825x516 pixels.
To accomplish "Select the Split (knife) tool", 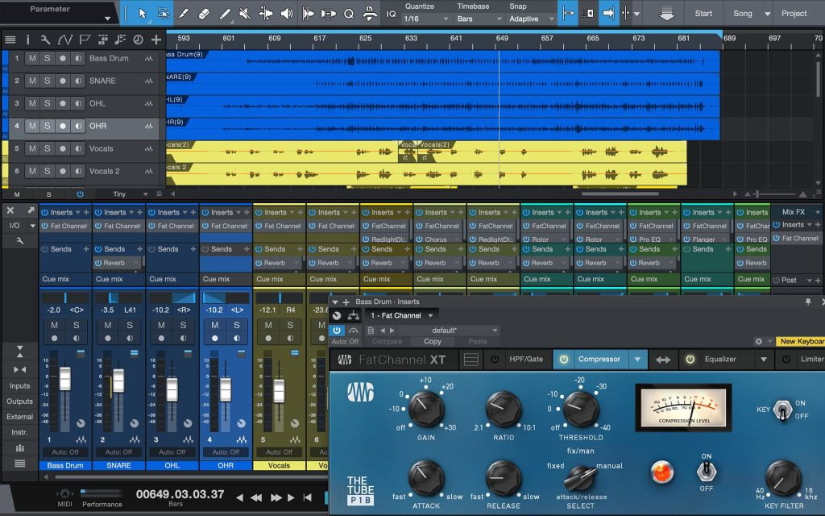I will (x=184, y=14).
